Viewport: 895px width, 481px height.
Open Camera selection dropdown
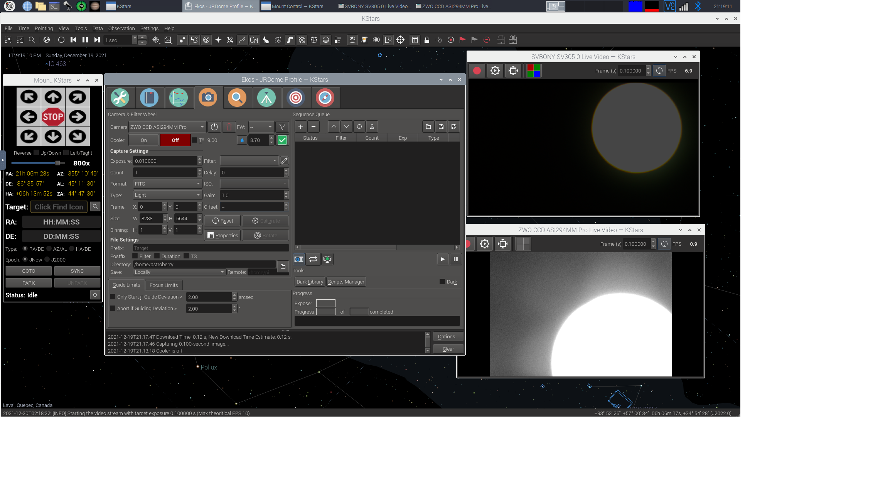click(x=167, y=127)
